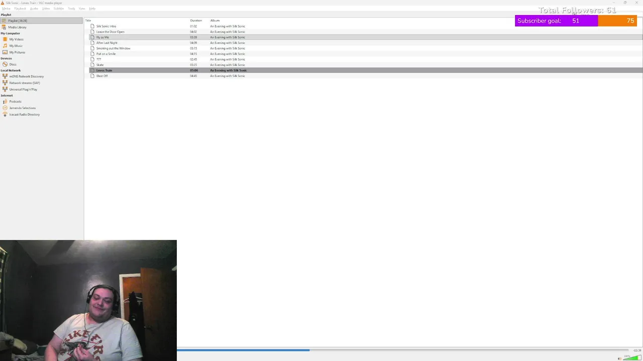This screenshot has height=361, width=643.
Task: Open Media Library via its sidebar icon
Action: [4, 27]
